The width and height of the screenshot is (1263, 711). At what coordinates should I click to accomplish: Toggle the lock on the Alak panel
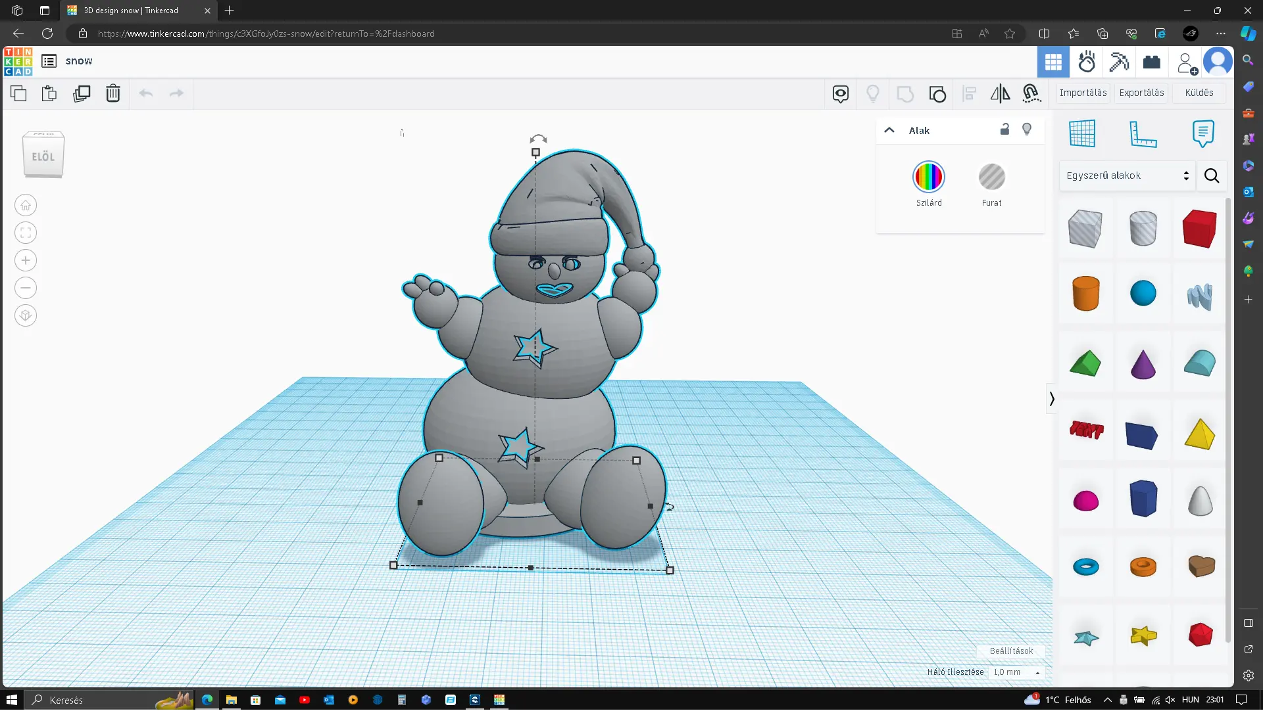click(x=1004, y=129)
